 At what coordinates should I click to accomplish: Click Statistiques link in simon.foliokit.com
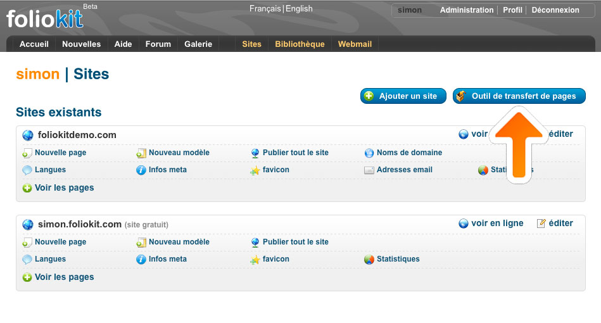(x=398, y=259)
